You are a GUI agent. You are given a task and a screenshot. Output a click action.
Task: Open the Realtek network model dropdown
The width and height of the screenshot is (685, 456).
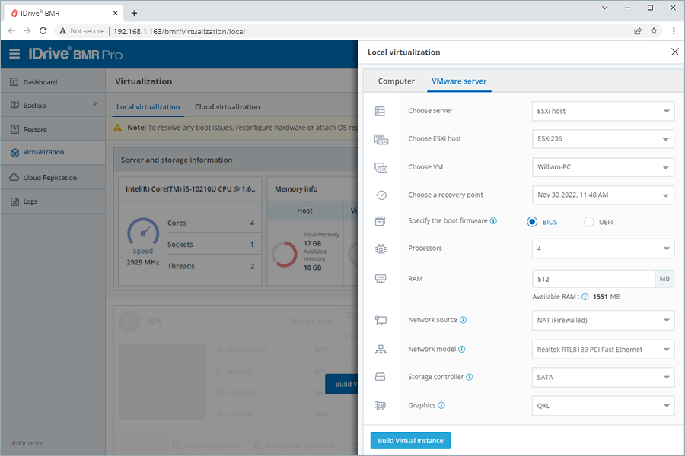click(603, 349)
